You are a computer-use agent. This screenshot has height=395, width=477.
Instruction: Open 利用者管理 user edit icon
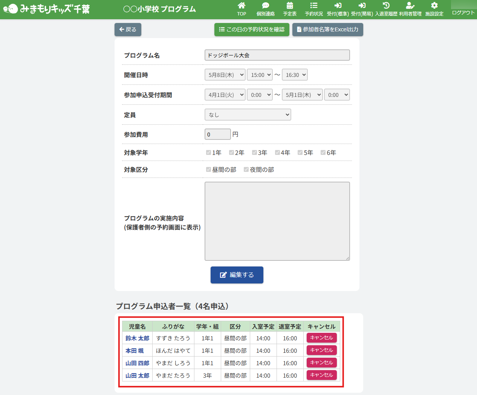(x=410, y=6)
